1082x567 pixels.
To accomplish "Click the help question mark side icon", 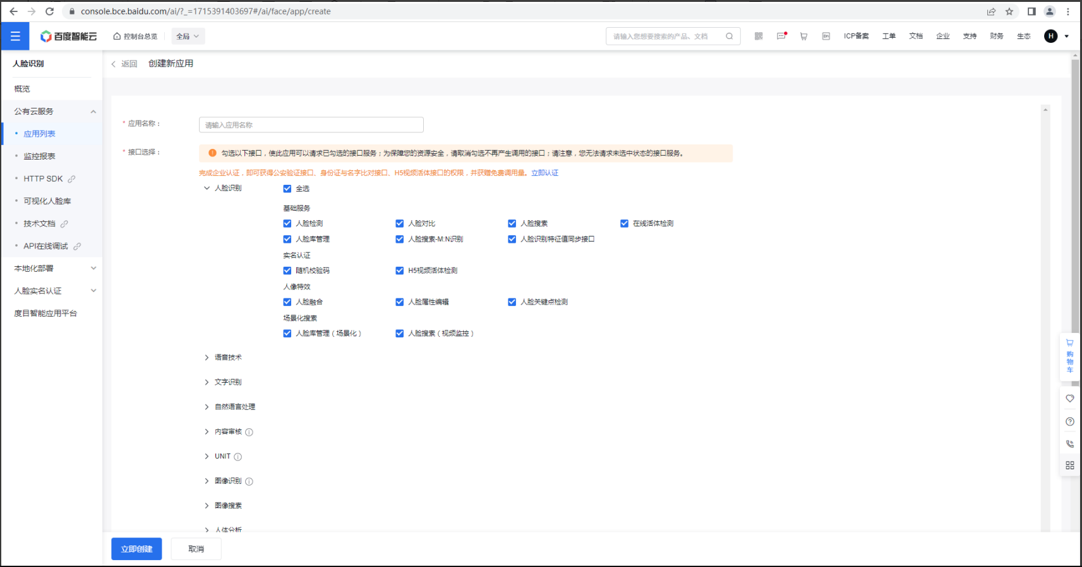I will [x=1069, y=421].
